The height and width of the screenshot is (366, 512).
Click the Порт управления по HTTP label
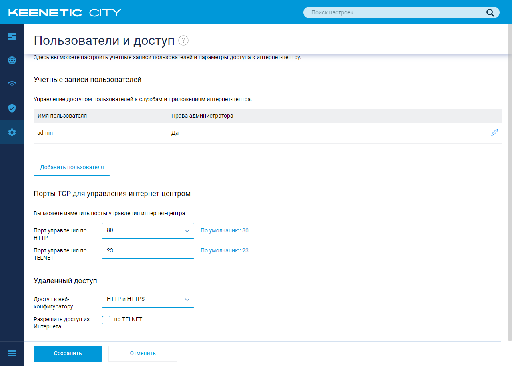pyautogui.click(x=60, y=234)
